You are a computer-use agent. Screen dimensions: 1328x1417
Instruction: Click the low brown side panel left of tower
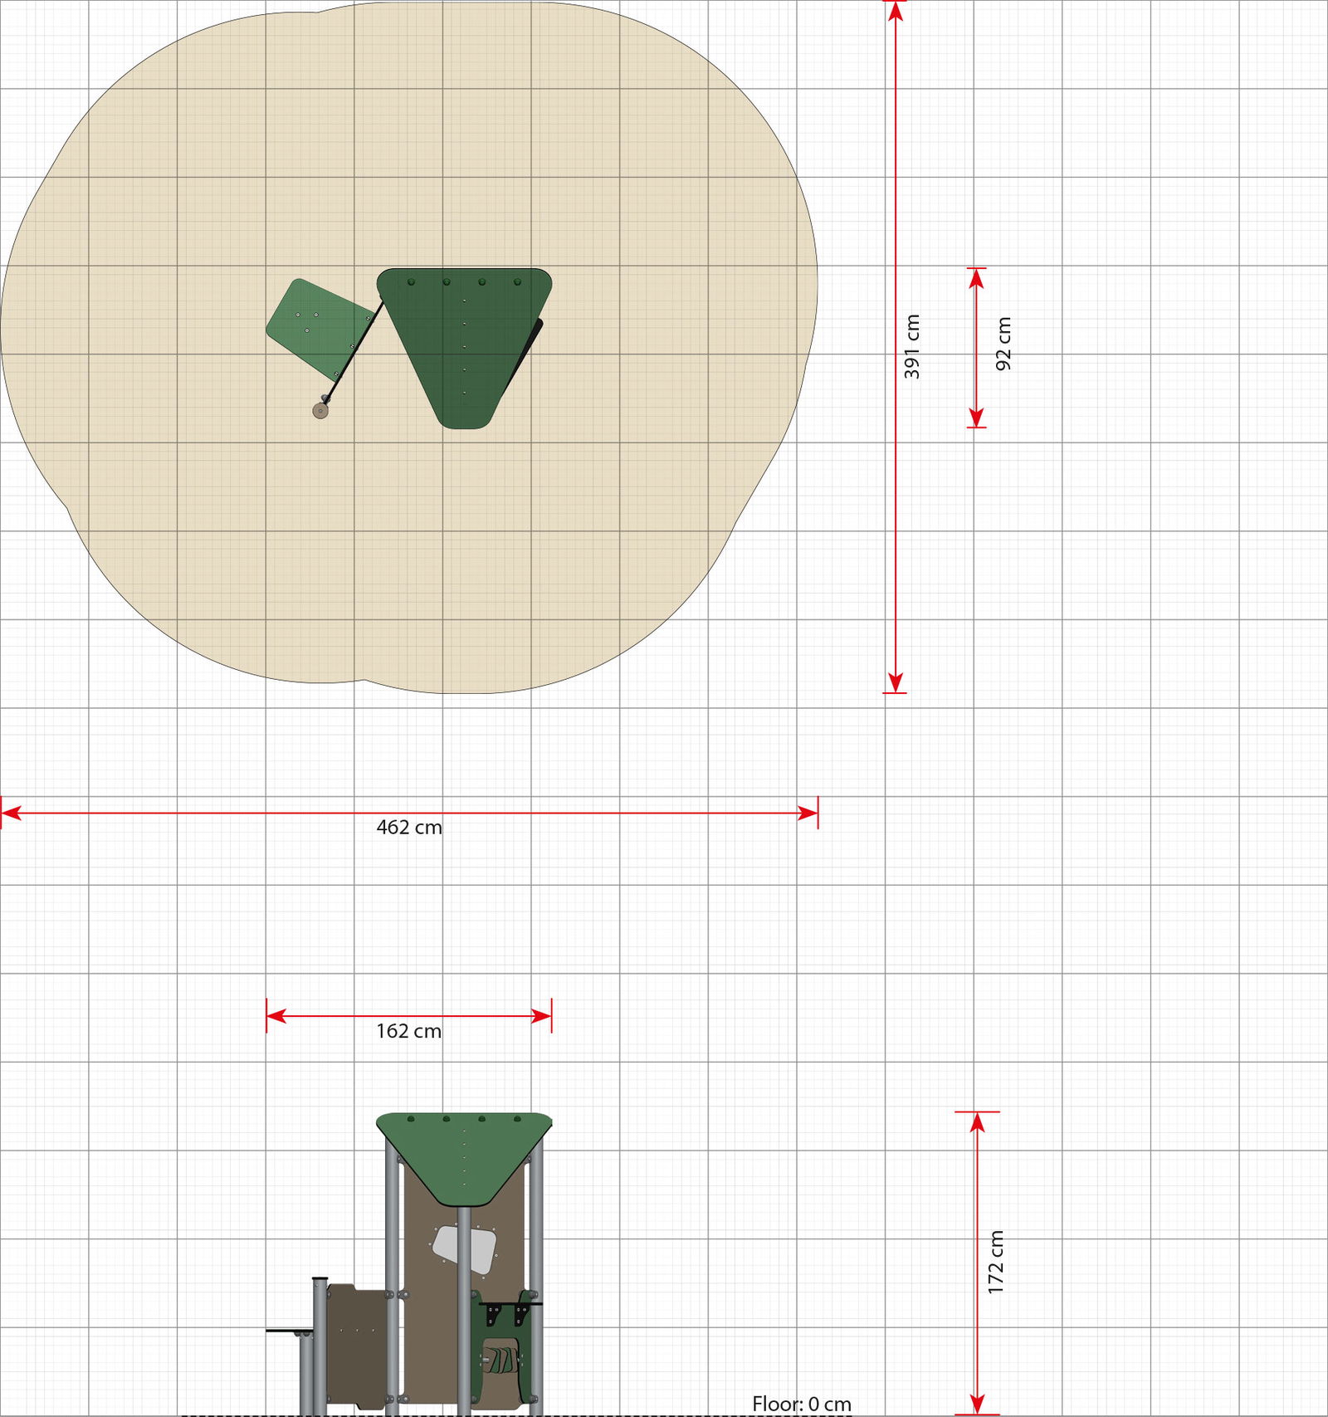click(x=354, y=1345)
